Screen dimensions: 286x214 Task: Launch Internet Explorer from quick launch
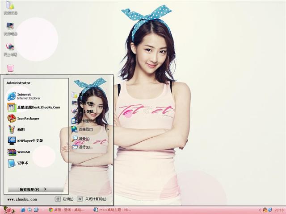[x=23, y=210]
